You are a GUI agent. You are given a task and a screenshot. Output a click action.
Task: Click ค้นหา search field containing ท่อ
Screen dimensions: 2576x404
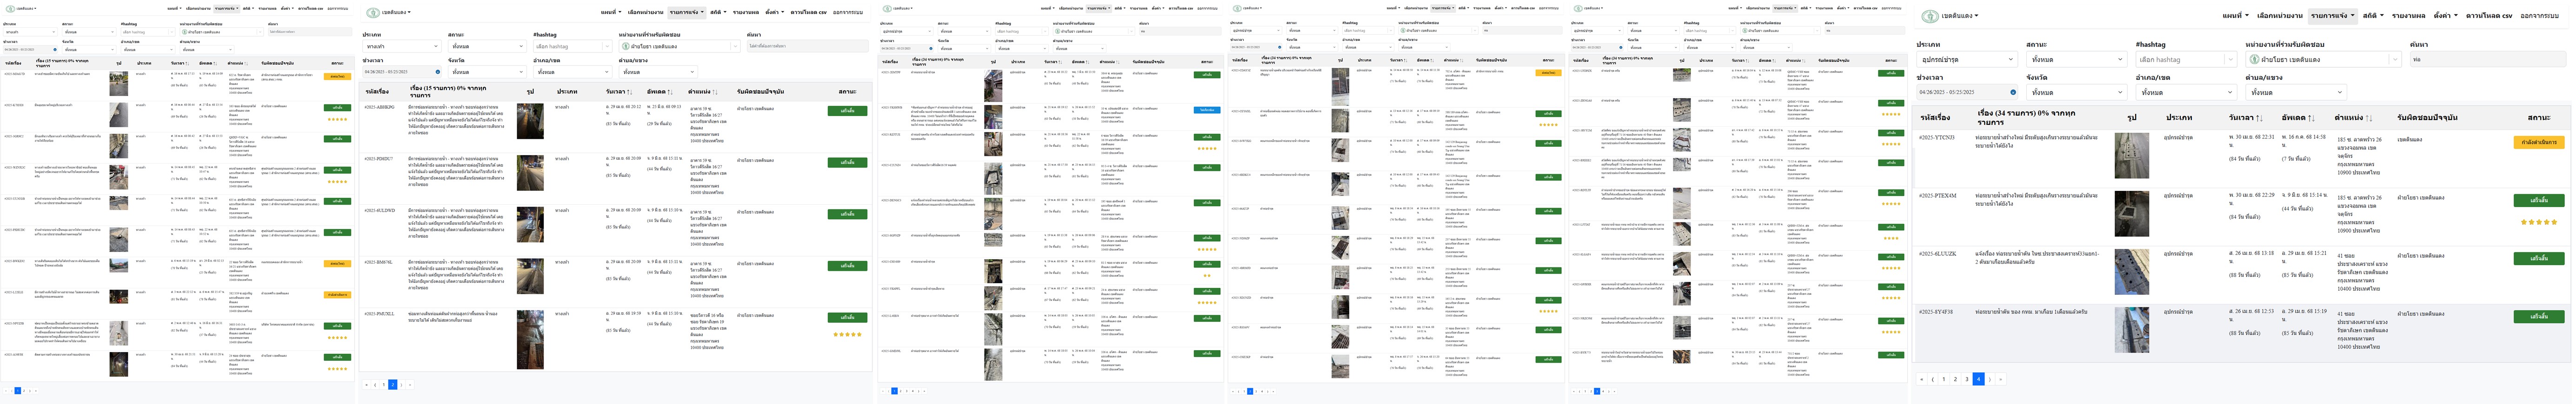click(x=2487, y=60)
